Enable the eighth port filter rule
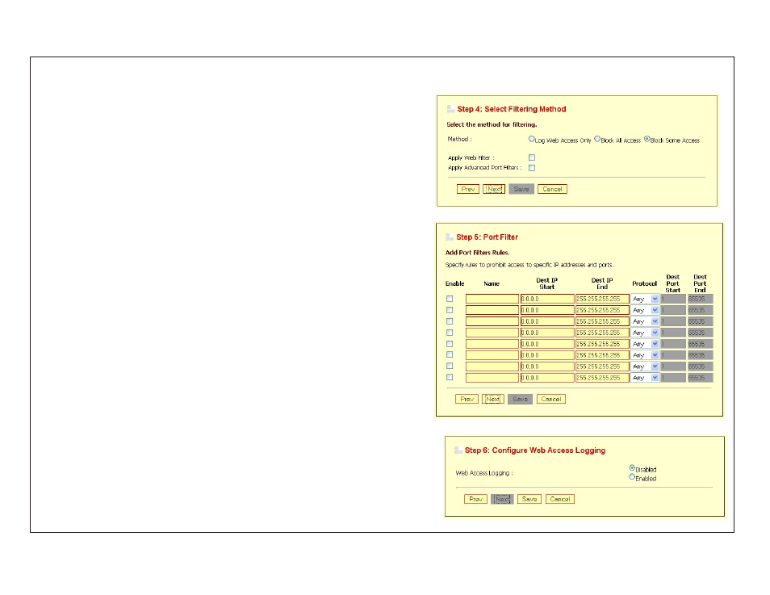The width and height of the screenshot is (770, 595). coord(450,377)
